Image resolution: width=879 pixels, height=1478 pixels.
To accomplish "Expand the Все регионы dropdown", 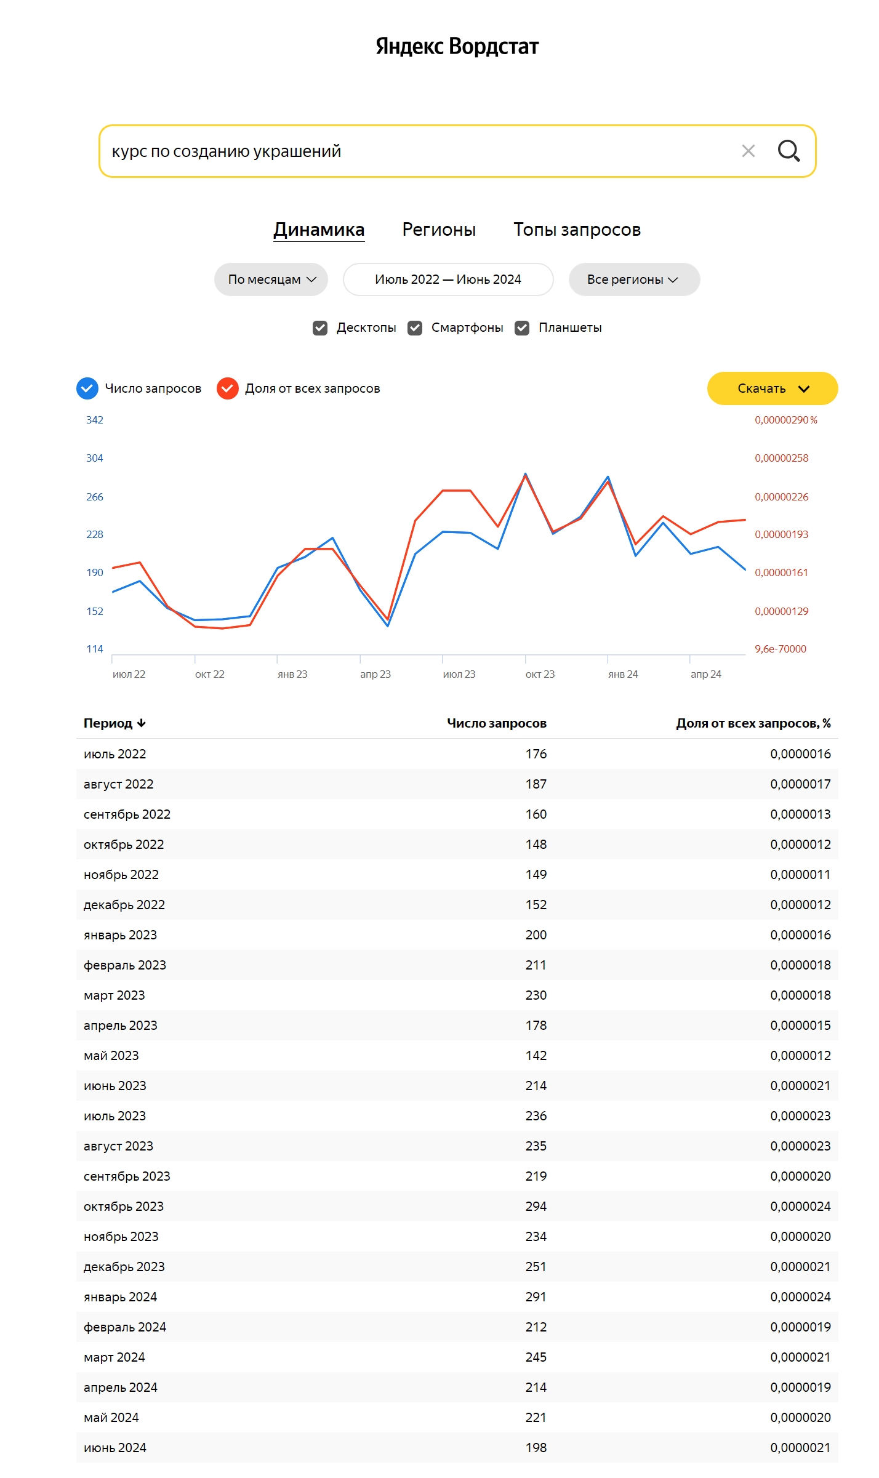I will click(634, 279).
